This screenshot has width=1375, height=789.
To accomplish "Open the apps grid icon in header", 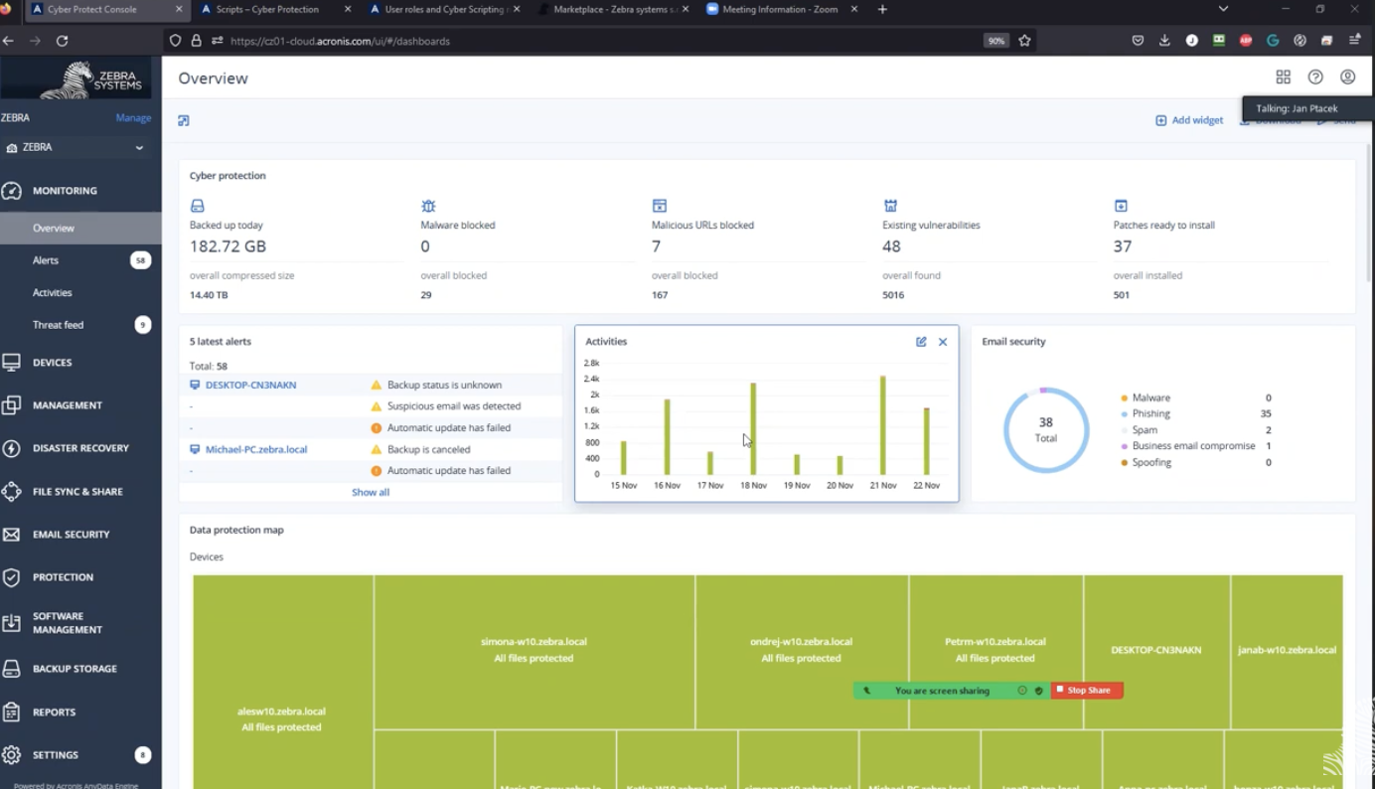I will click(1283, 77).
